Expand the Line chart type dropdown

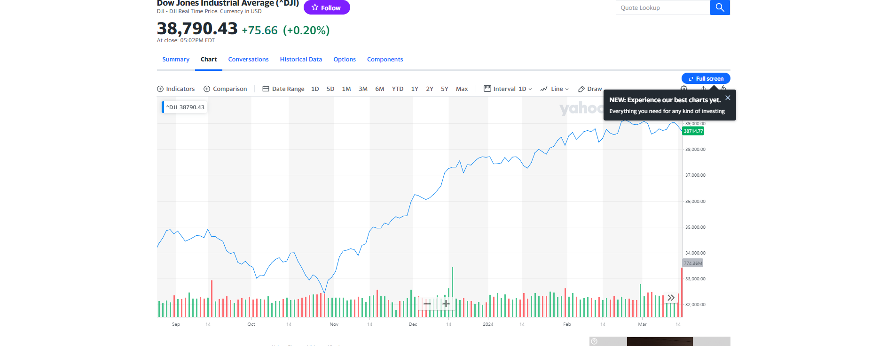[555, 89]
